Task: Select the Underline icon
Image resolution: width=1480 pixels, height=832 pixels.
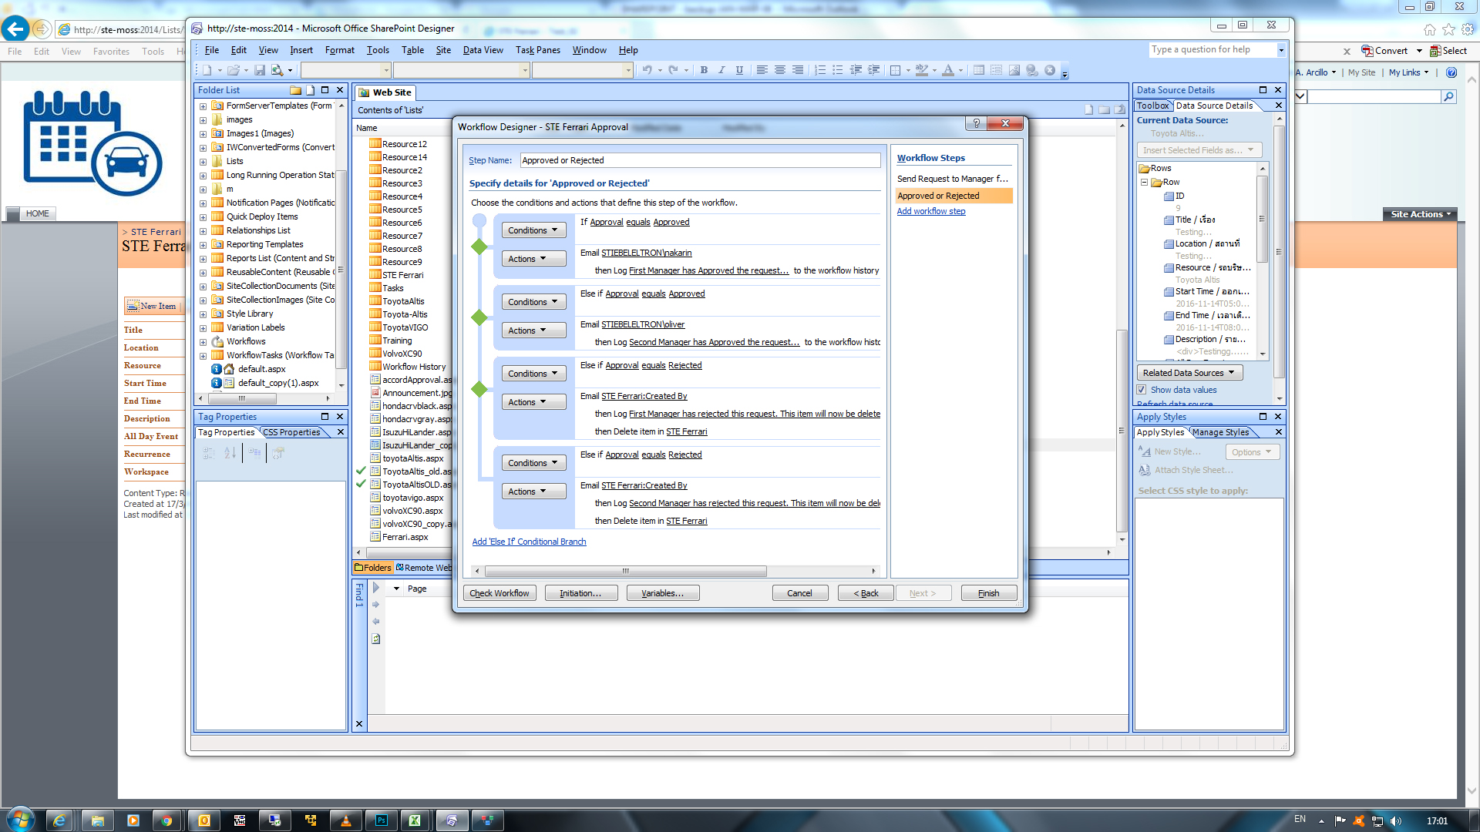Action: [x=739, y=70]
